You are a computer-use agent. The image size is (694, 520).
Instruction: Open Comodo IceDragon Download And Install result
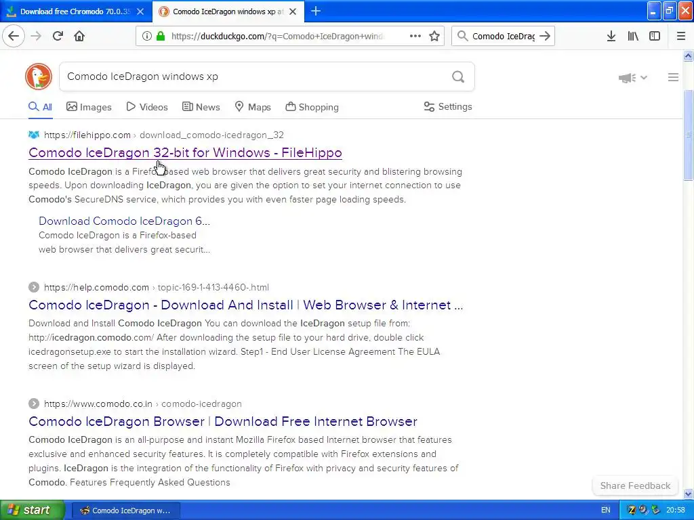click(245, 305)
